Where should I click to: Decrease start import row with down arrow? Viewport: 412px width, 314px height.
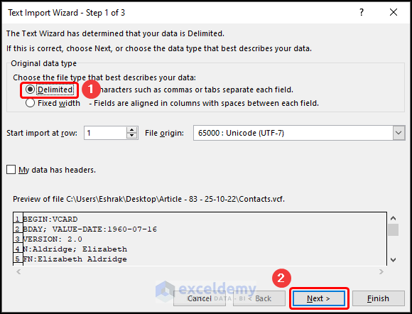pyautogui.click(x=131, y=136)
